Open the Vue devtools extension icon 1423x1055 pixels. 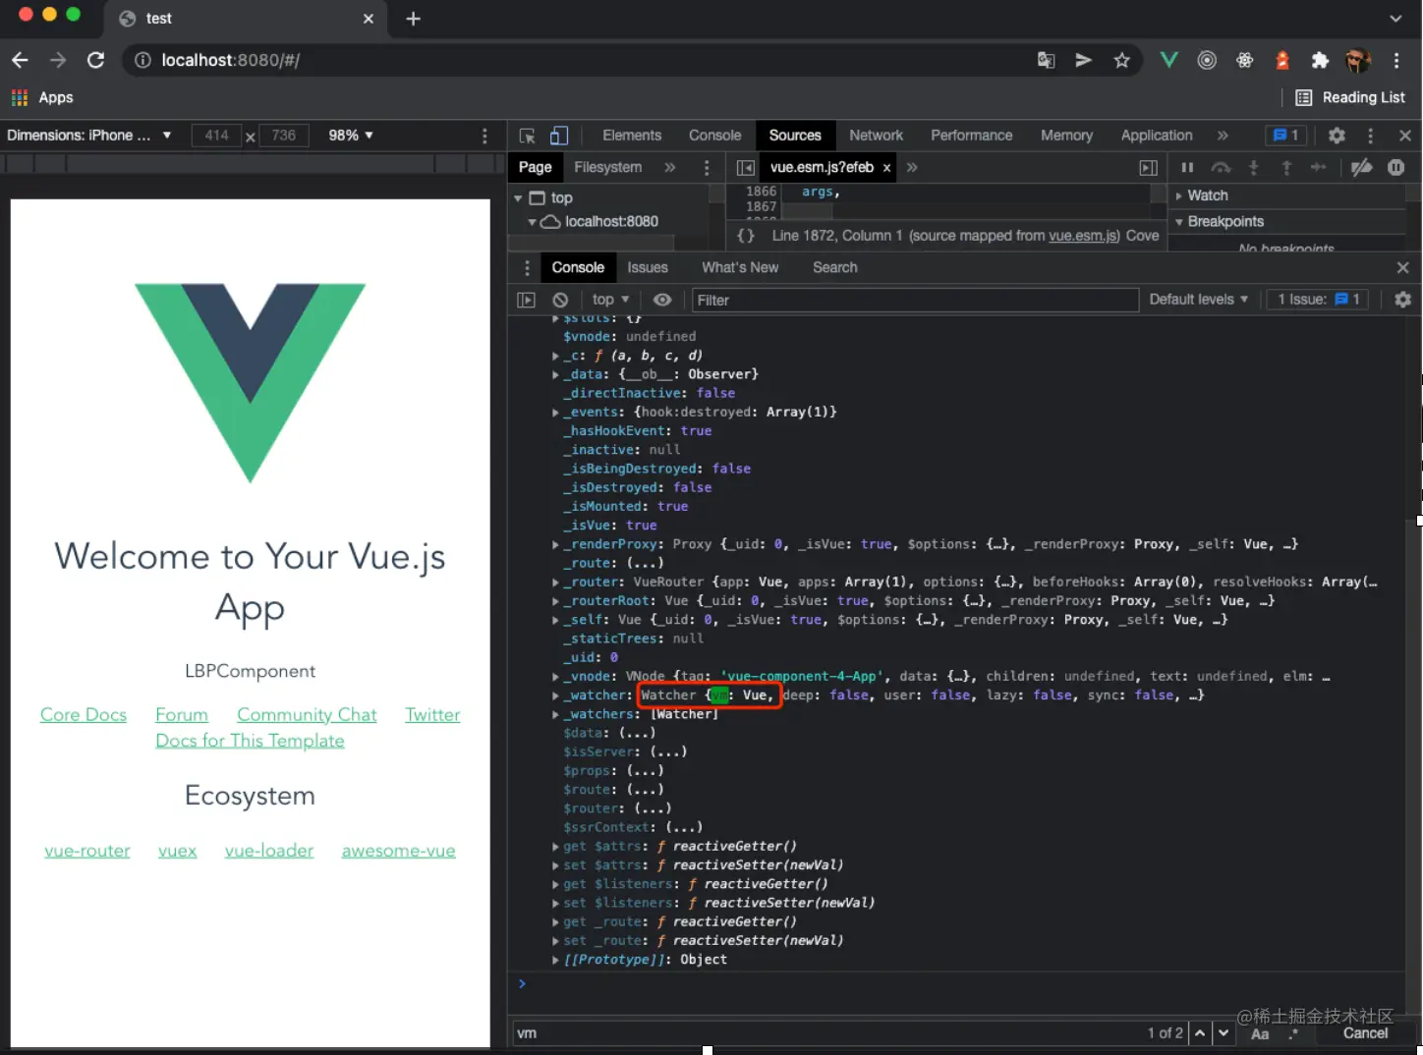[1168, 60]
